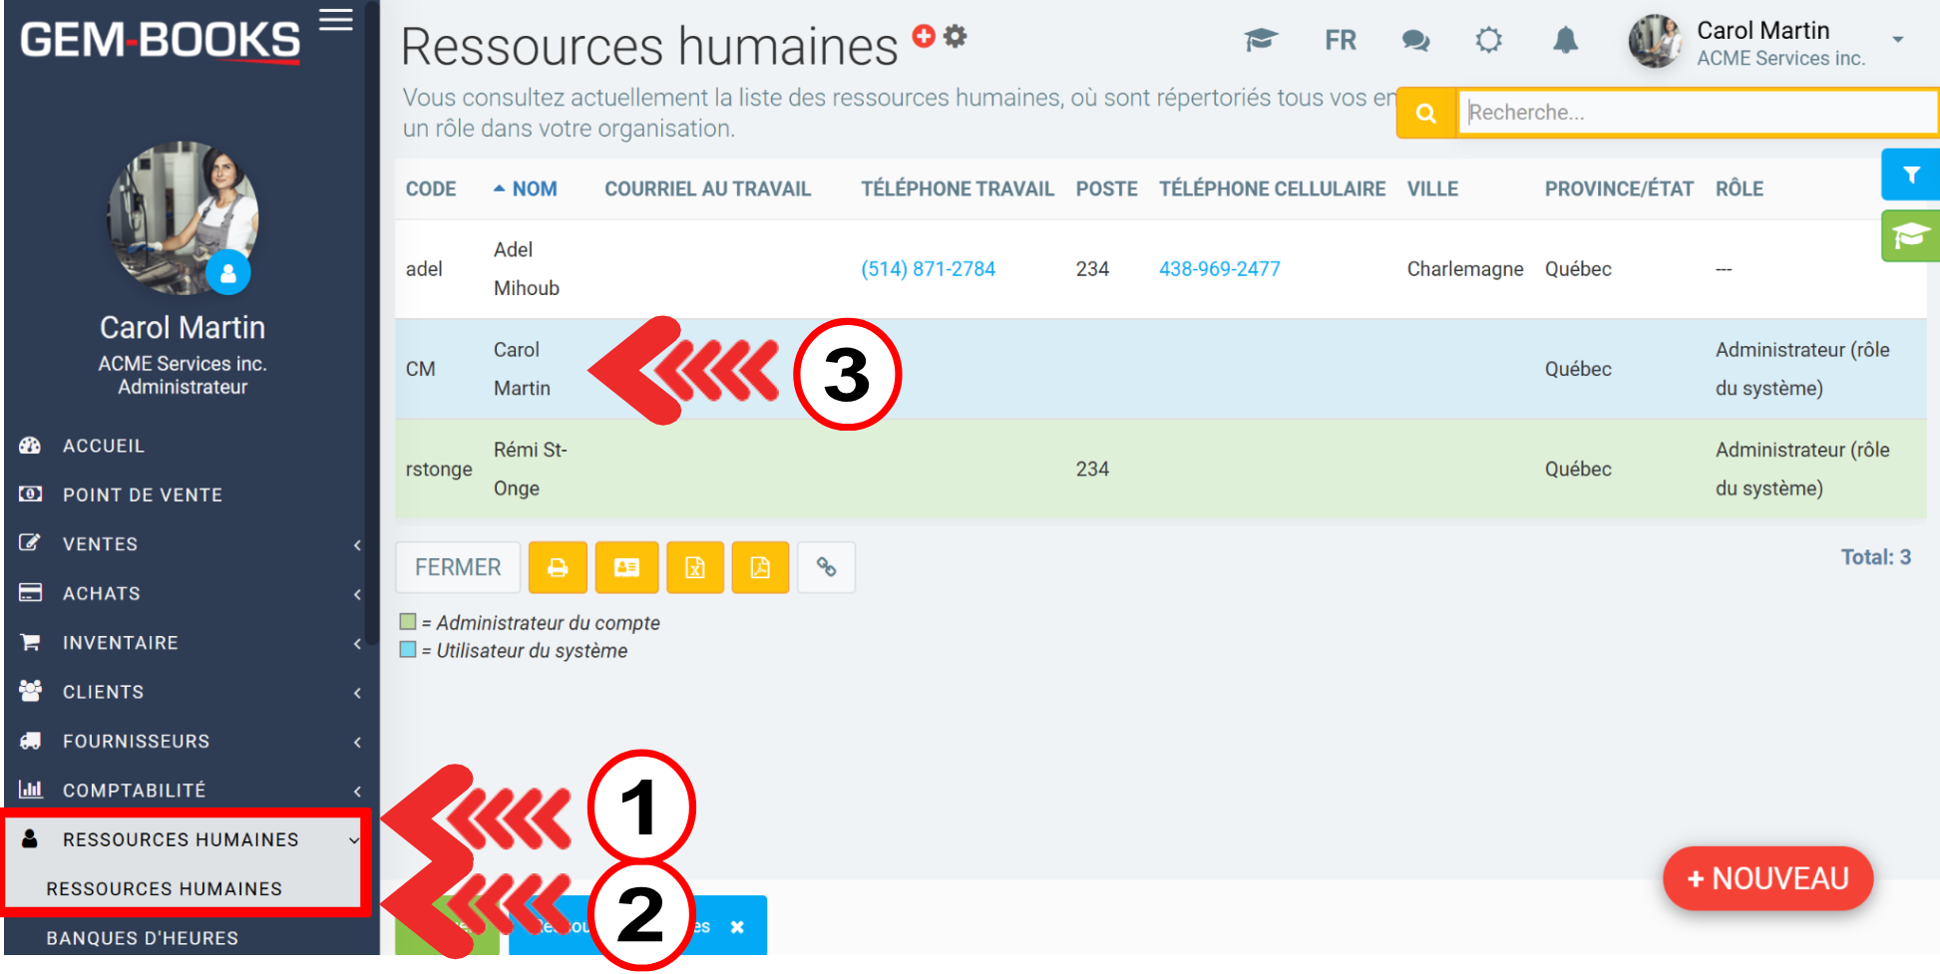This screenshot has height=974, width=1940.
Task: Click the print icon button
Action: click(558, 567)
